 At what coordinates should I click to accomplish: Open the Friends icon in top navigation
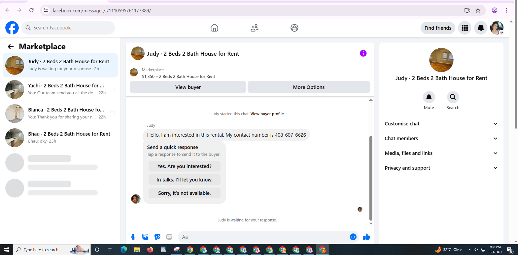254,28
